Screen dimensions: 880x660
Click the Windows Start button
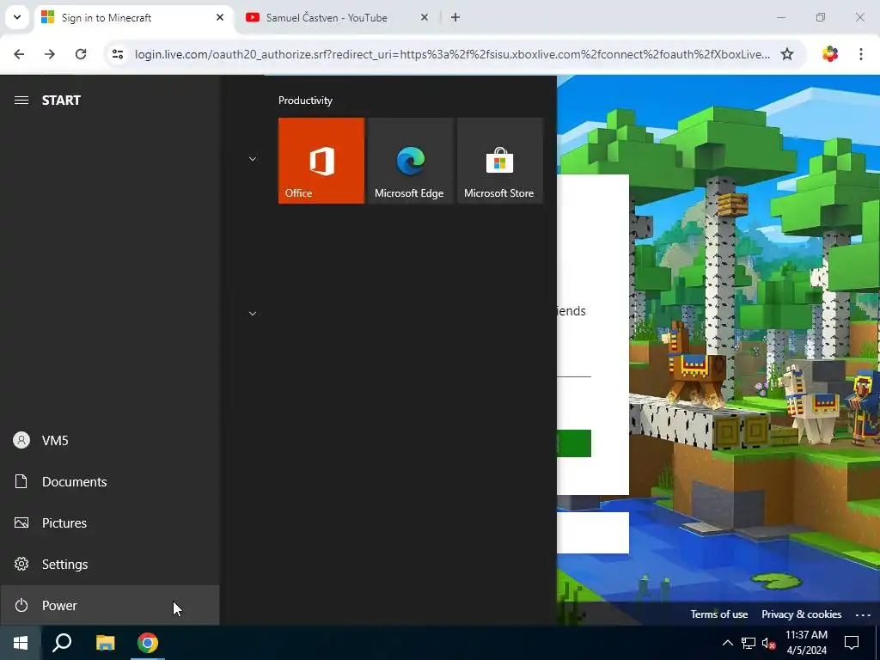tap(21, 643)
